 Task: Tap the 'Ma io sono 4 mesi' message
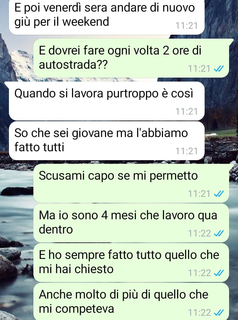click(x=131, y=223)
